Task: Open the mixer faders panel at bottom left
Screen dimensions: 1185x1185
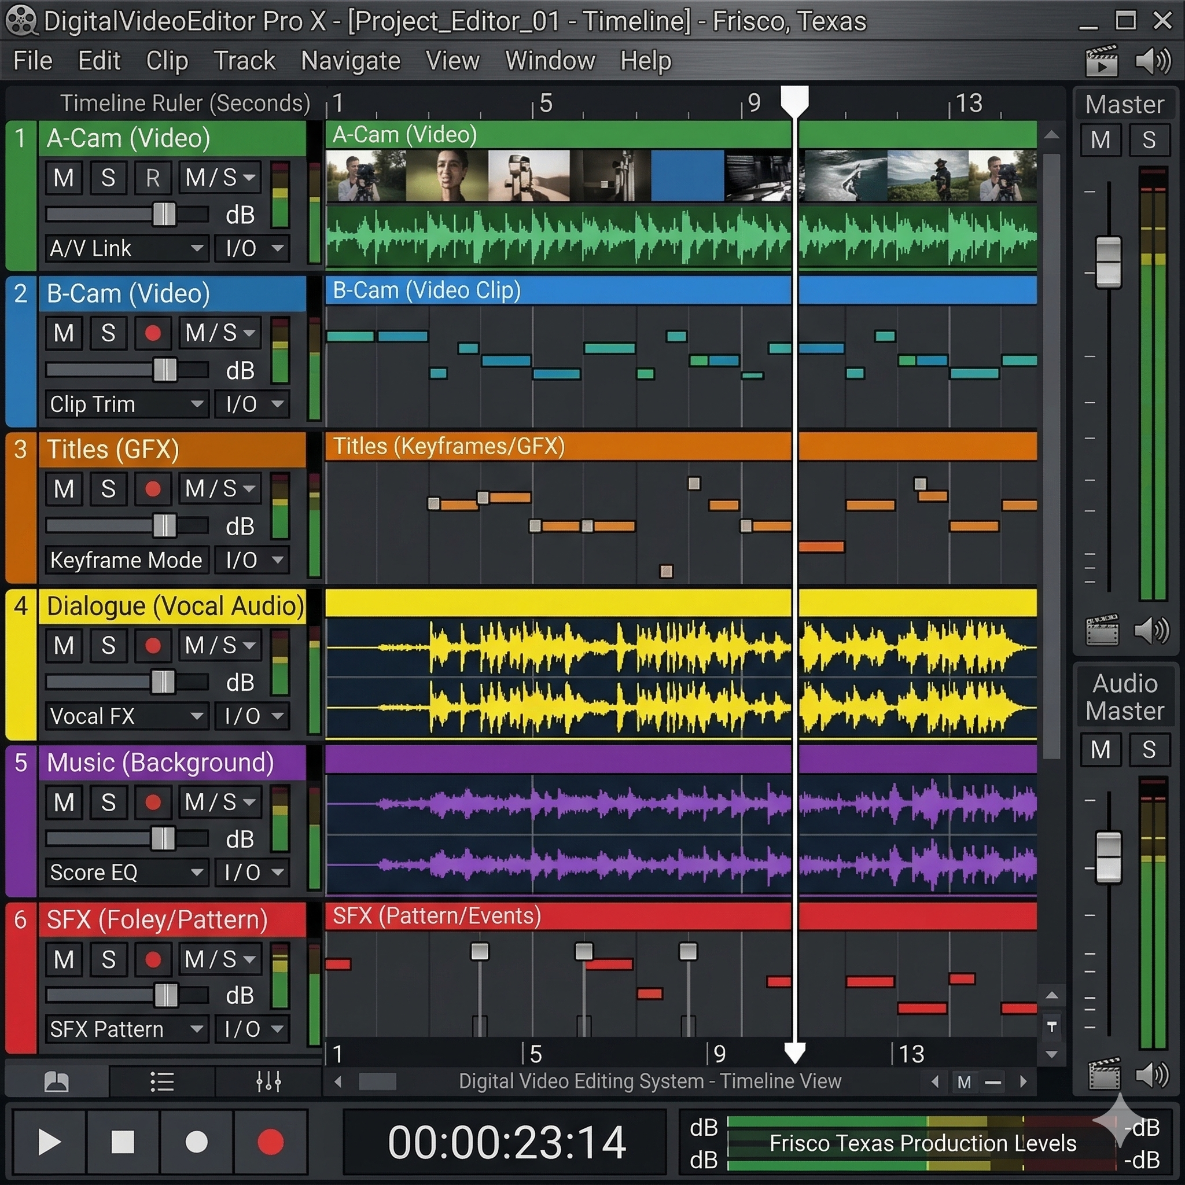Action: 268,1081
